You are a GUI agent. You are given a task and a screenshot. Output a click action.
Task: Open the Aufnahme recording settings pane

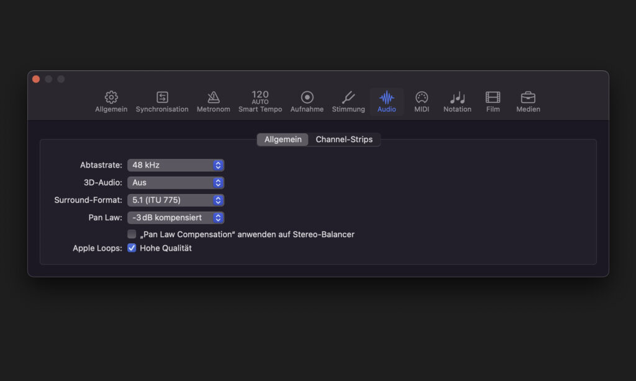[x=307, y=101]
